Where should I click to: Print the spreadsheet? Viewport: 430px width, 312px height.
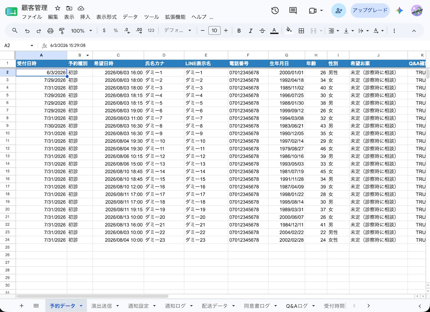coord(50,31)
